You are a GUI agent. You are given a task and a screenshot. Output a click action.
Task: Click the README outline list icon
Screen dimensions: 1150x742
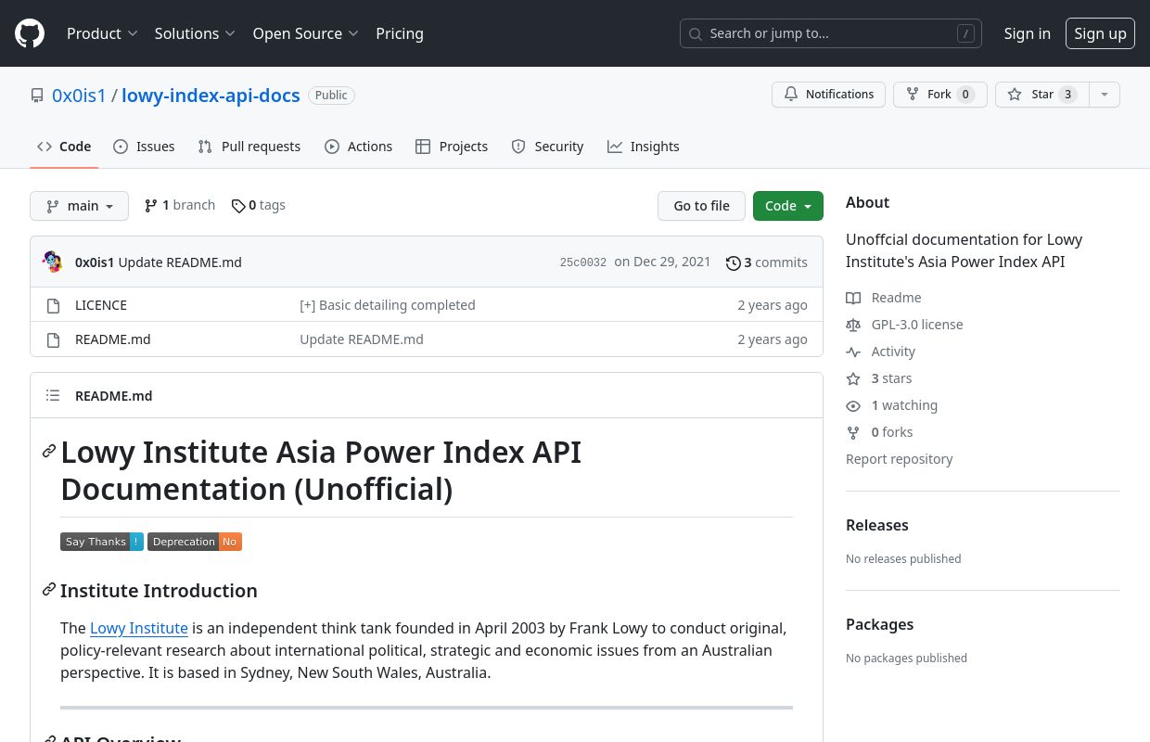(53, 395)
